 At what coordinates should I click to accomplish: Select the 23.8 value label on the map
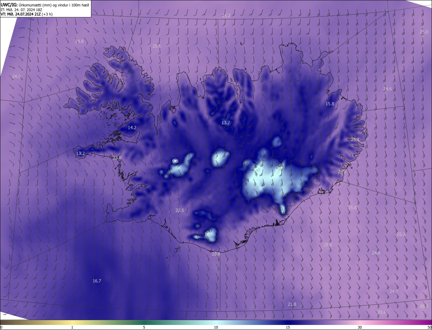point(216,254)
